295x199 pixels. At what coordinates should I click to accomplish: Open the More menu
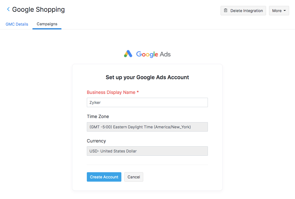(x=279, y=10)
